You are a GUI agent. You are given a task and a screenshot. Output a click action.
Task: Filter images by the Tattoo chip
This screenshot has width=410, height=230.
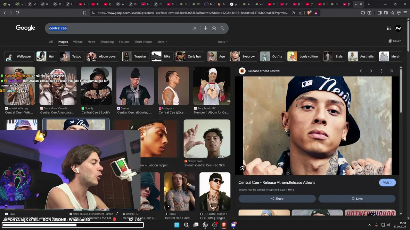pos(72,57)
